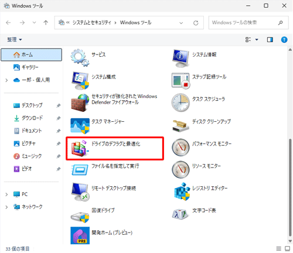
Task: Open the 整理 dropdown menu
Action: [15, 40]
